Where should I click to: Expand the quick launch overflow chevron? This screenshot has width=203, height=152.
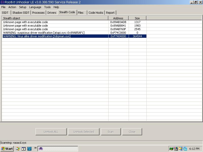35,148
